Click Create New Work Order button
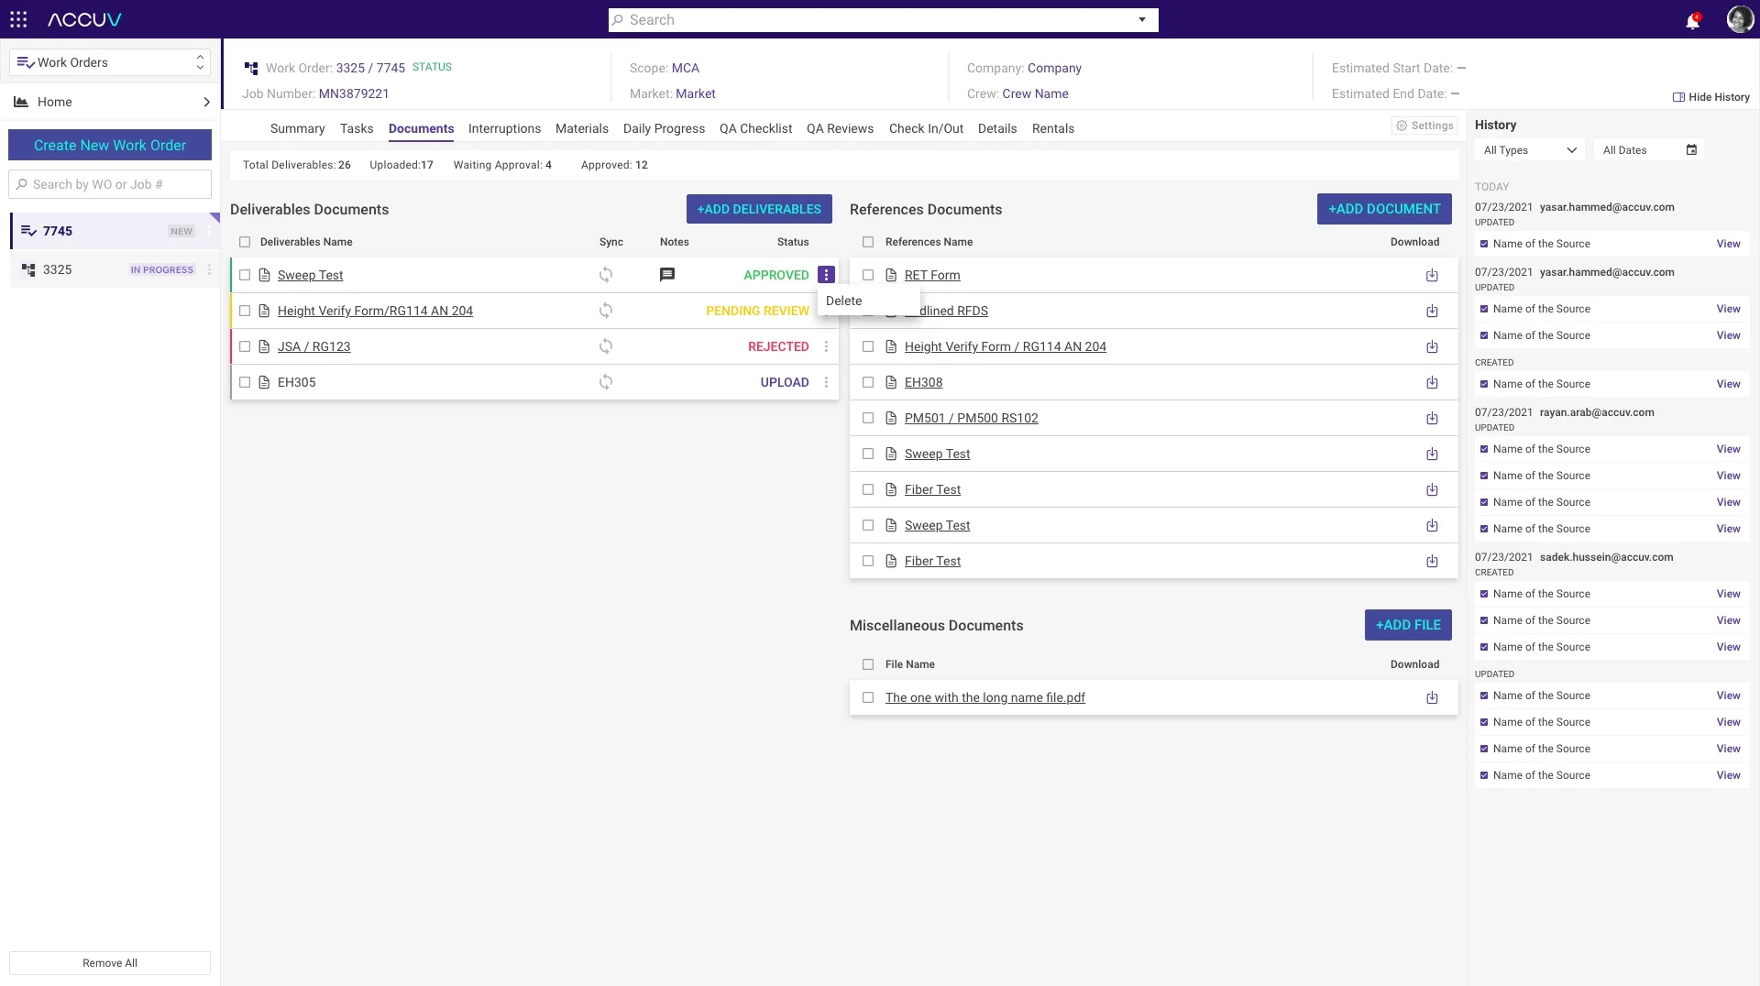Image resolution: width=1760 pixels, height=986 pixels. (x=110, y=145)
